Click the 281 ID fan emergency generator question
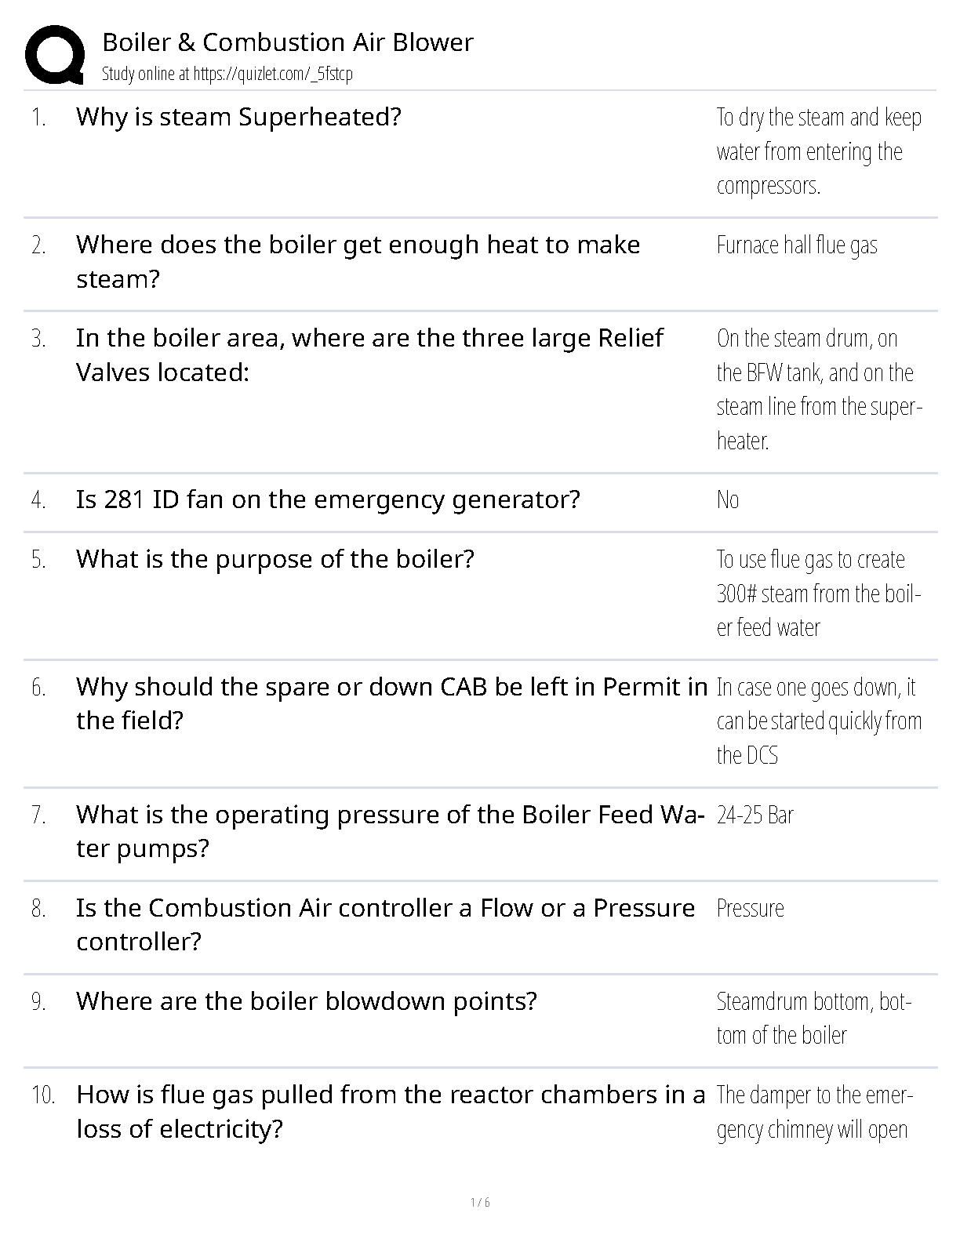The image size is (960, 1242). tap(328, 499)
